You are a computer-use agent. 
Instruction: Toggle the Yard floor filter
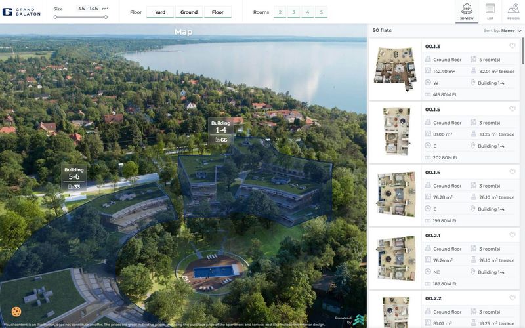[x=160, y=12]
